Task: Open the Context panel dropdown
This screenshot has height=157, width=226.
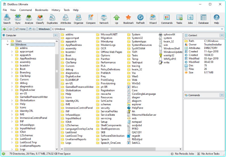Action: coord(221,35)
